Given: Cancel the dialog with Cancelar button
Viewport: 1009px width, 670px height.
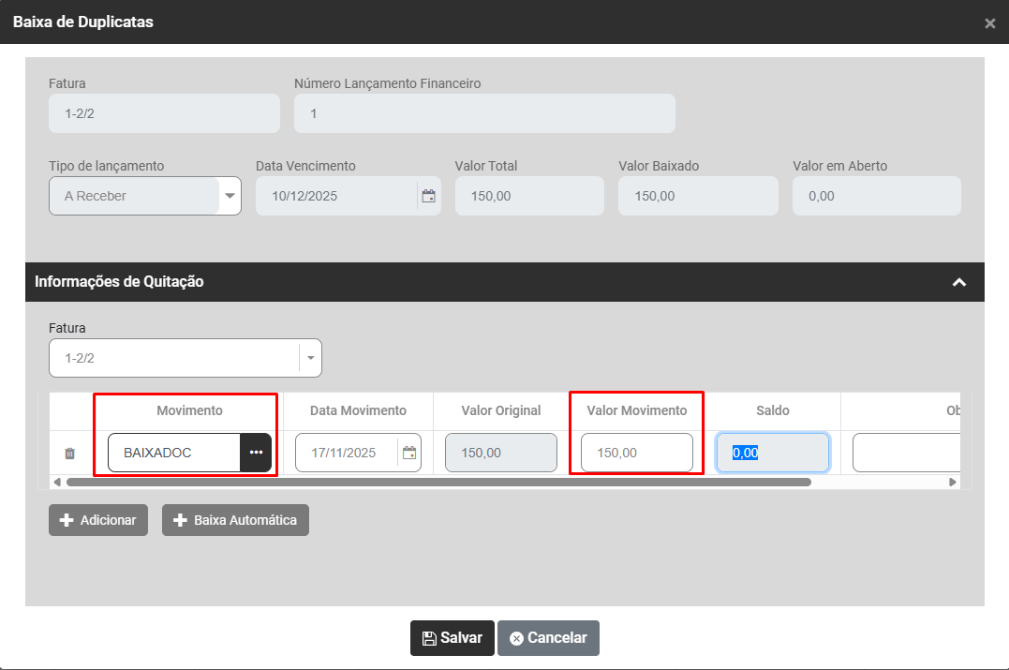Looking at the screenshot, I should 548,638.
